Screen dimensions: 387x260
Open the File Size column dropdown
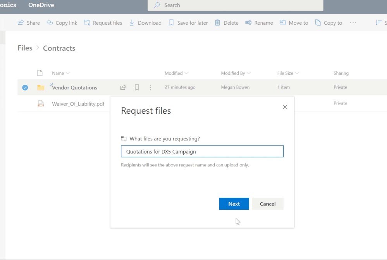(297, 73)
